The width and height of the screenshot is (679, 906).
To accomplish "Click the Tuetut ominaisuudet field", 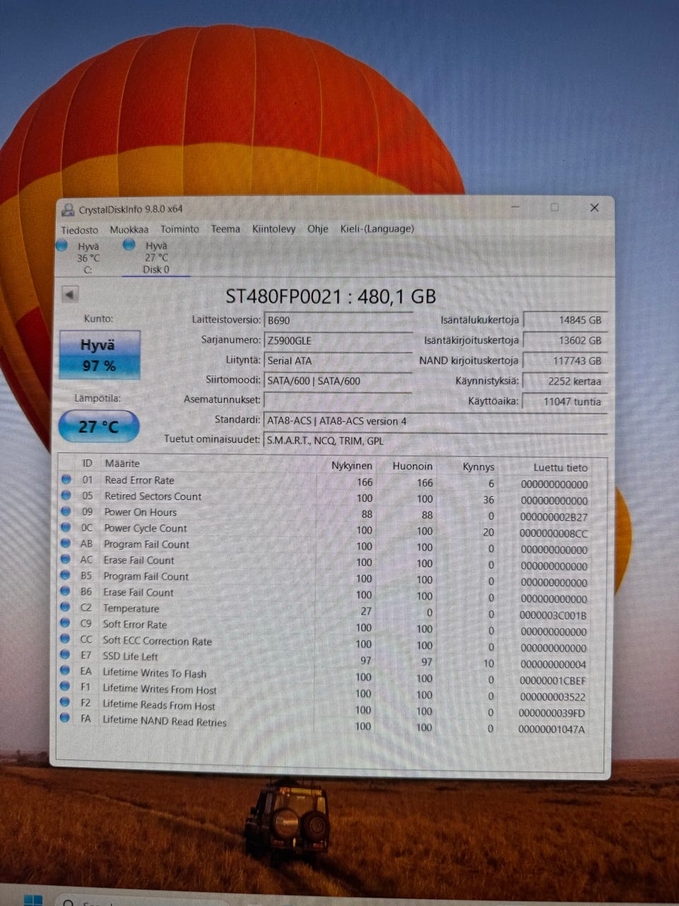I will 435,440.
